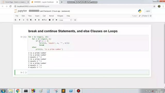165x93 pixels.
Task: Click the first code cell containing the loop
Action: click(88, 43)
